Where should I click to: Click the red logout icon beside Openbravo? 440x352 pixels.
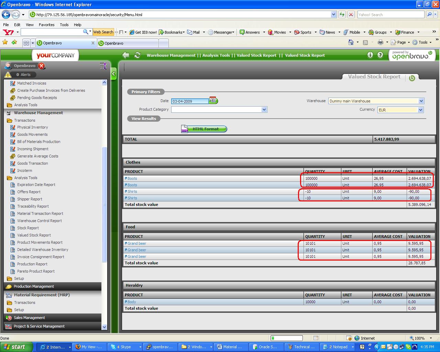(41, 66)
